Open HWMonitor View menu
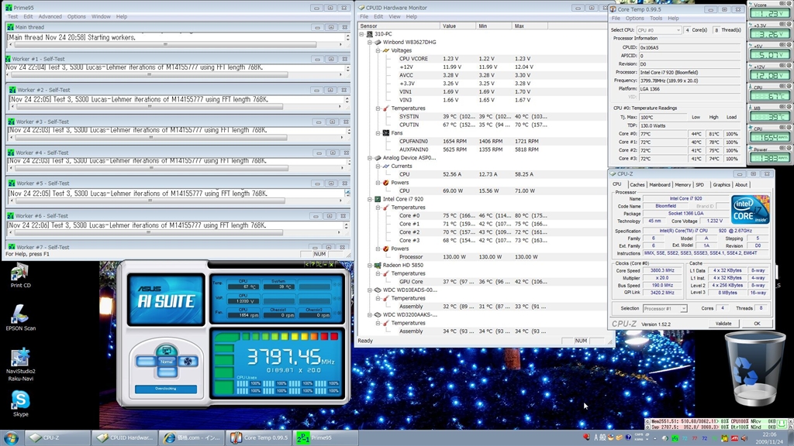Viewport: 794px width, 446px height. point(395,17)
